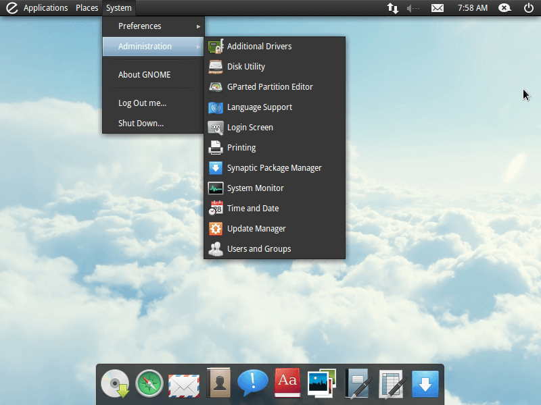Viewport: 541px width, 405px height.
Task: Click the Administration menu label
Action: [x=145, y=47]
